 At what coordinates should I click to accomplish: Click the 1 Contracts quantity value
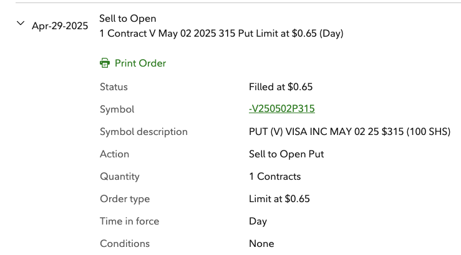pos(274,177)
